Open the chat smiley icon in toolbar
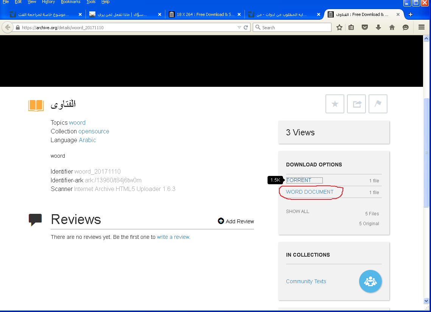431x312 pixels. [405, 28]
